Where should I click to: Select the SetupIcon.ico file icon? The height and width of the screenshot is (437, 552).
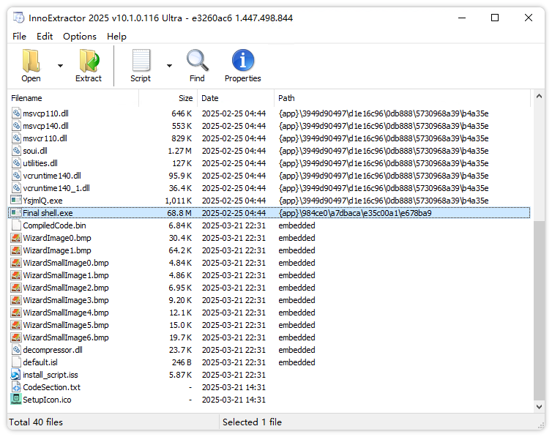click(16, 400)
